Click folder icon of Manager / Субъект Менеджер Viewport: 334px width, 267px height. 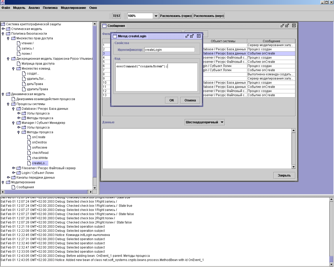[x=19, y=123]
